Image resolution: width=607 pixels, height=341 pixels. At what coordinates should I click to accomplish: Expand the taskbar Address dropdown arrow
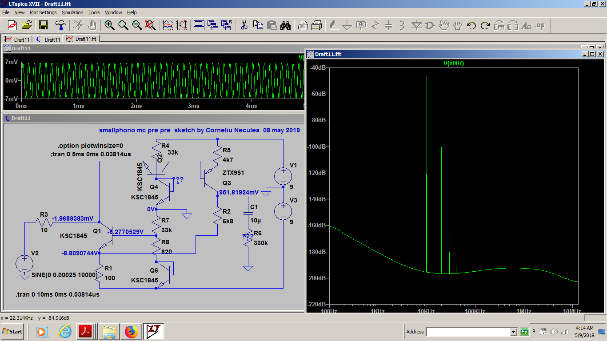[513, 332]
